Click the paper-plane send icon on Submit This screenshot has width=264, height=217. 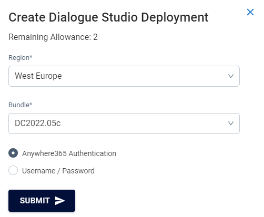pyautogui.click(x=60, y=201)
